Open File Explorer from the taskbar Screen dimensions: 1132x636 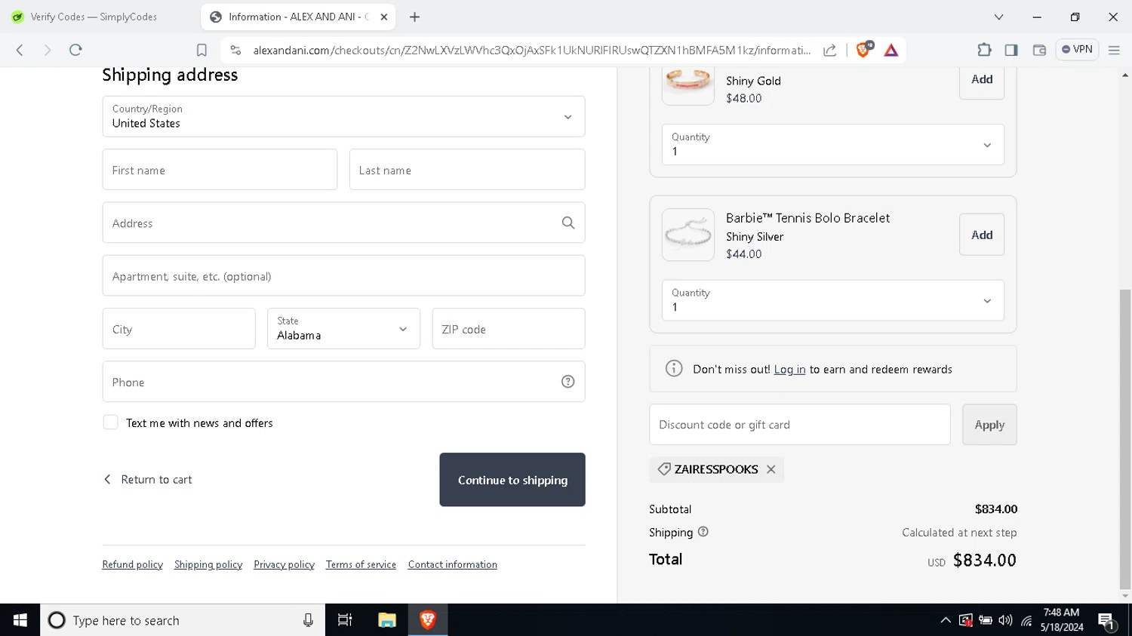click(387, 620)
